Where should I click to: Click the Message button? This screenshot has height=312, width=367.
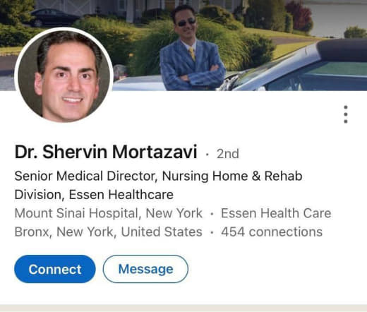[145, 269]
